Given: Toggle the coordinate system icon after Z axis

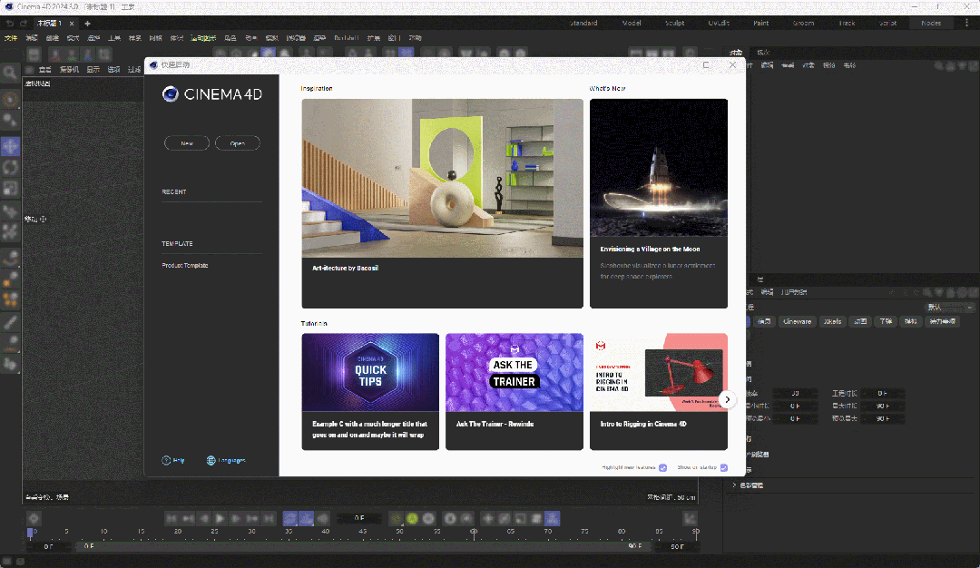Looking at the screenshot, I should 105,54.
